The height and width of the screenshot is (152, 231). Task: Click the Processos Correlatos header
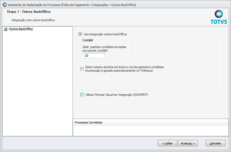point(151,122)
